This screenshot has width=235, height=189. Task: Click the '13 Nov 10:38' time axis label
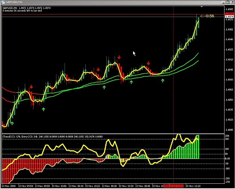pyautogui.click(x=126, y=186)
